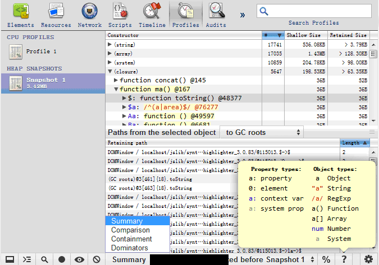Choose Containment in the view popup menu
This screenshot has height=265, width=379.
point(138,239)
